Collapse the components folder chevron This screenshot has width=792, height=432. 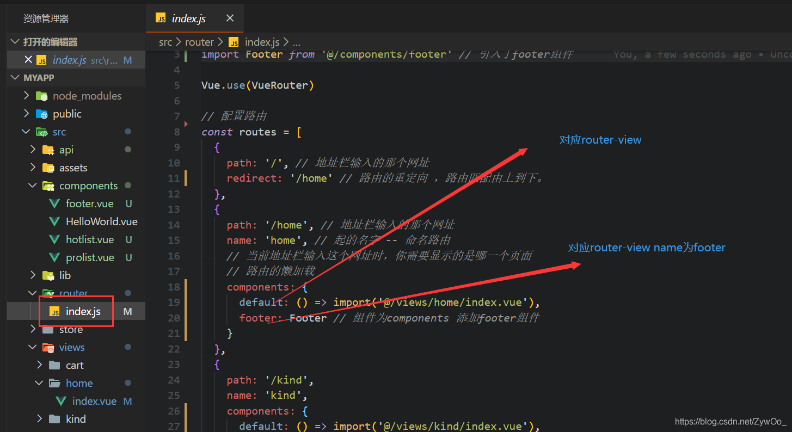pos(33,186)
